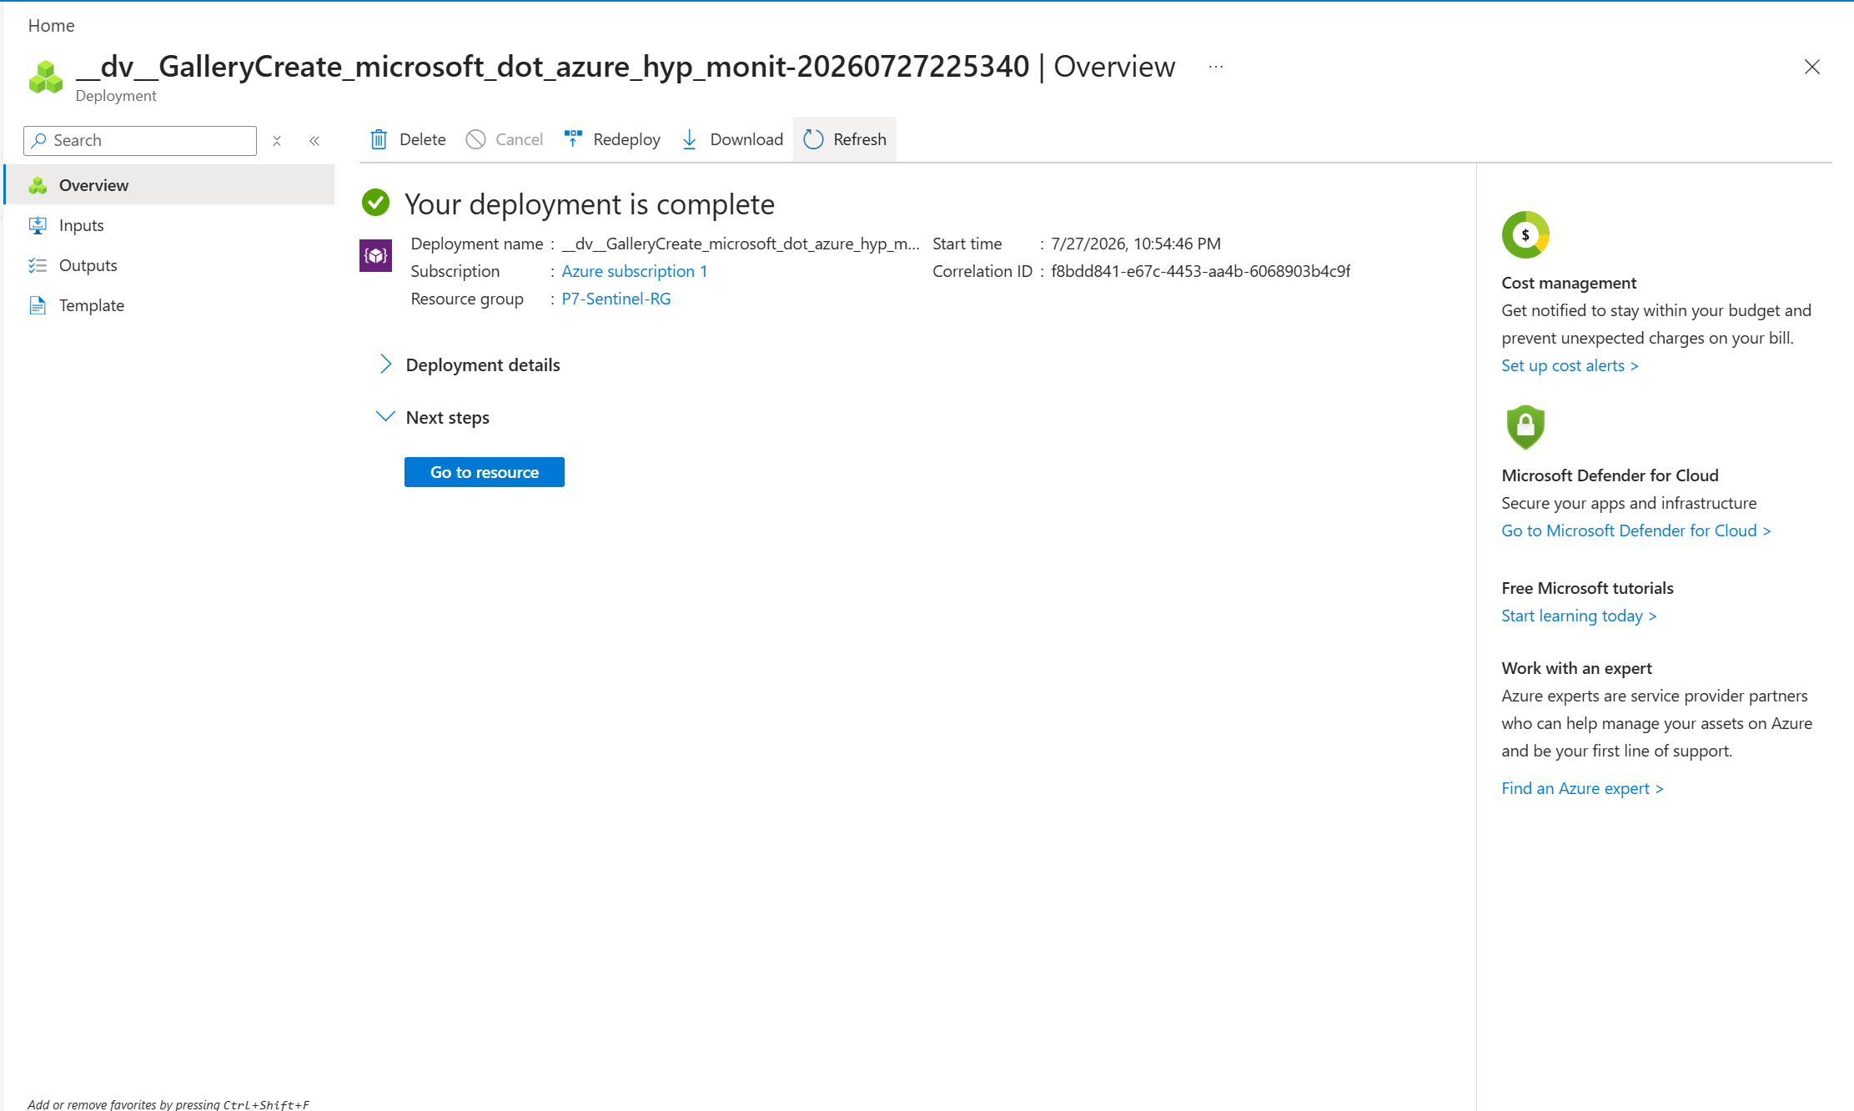Click the start time value 7/27/2026, 10:54:46 PM
This screenshot has height=1111, width=1854.
pyautogui.click(x=1135, y=244)
